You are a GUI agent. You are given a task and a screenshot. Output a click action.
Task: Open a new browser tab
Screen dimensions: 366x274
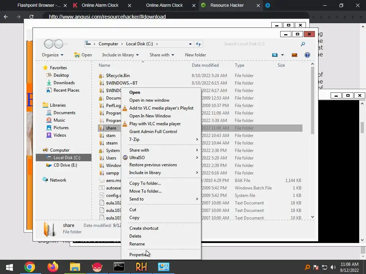(268, 5)
